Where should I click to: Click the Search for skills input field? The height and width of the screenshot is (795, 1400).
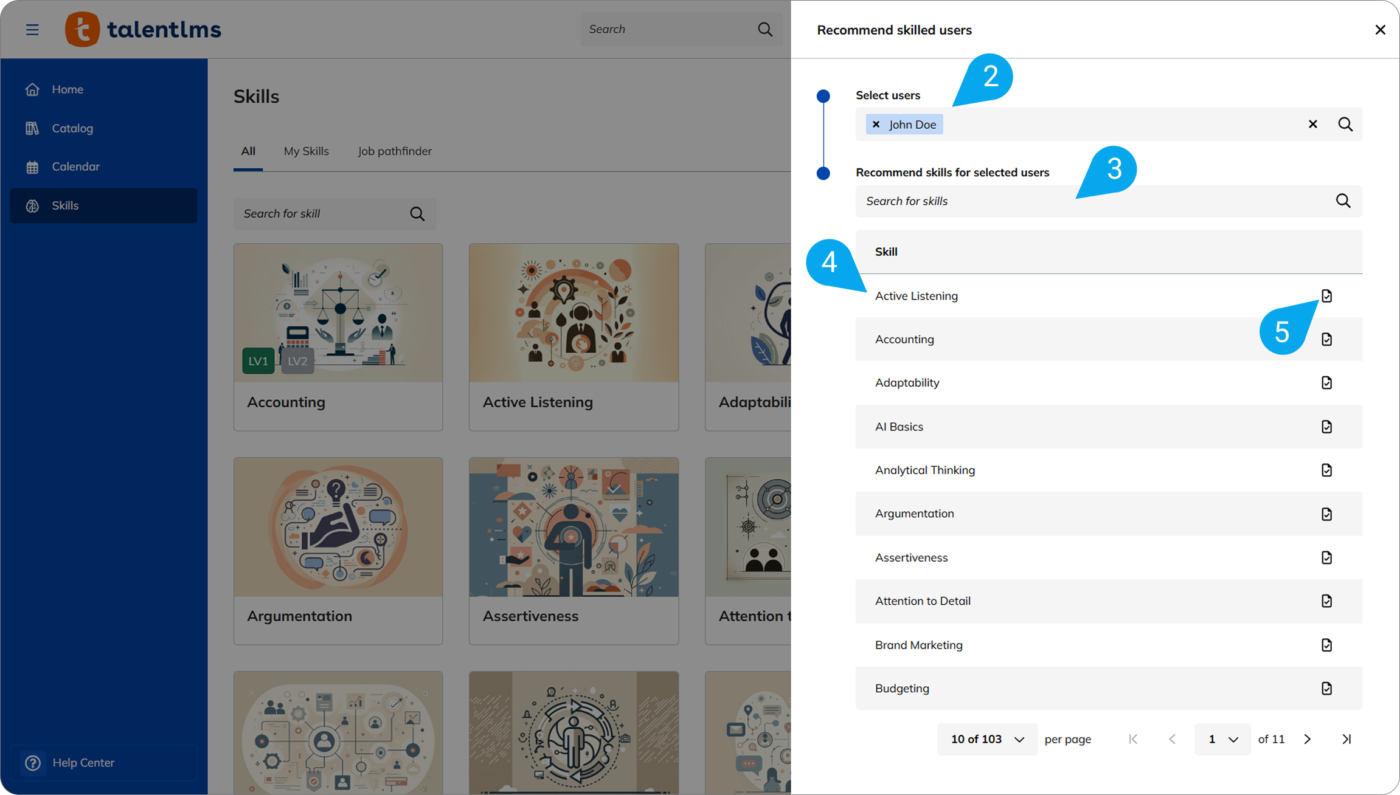1089,201
